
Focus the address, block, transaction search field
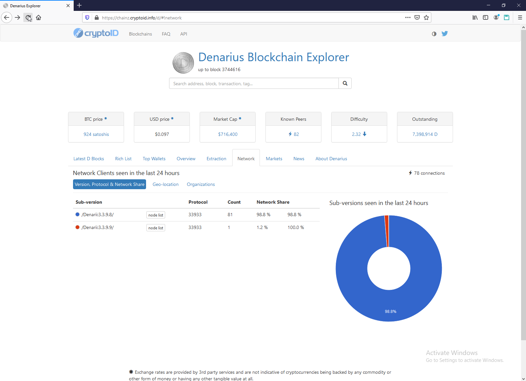click(254, 83)
